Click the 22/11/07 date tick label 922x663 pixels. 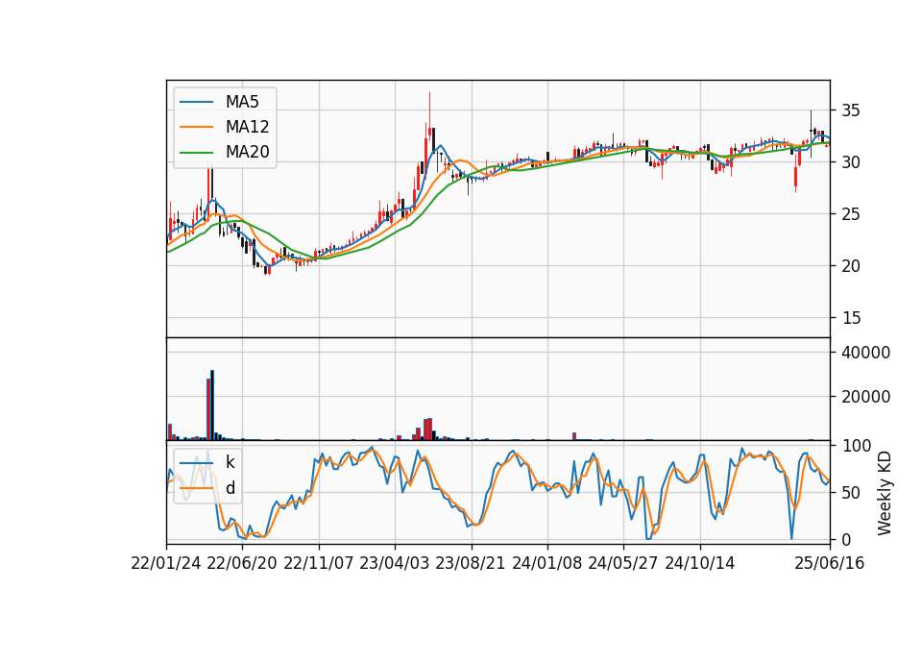click(x=319, y=564)
